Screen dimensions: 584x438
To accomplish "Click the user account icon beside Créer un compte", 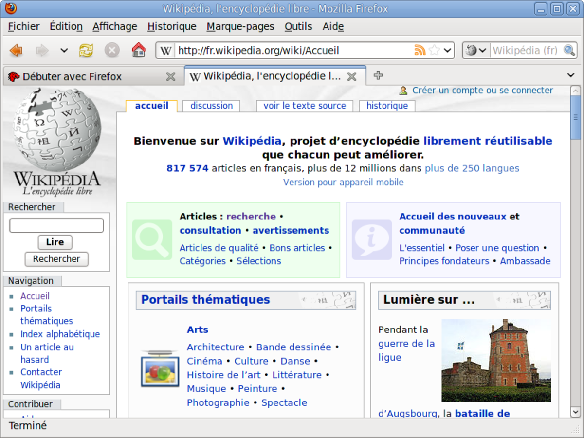I will coord(403,91).
